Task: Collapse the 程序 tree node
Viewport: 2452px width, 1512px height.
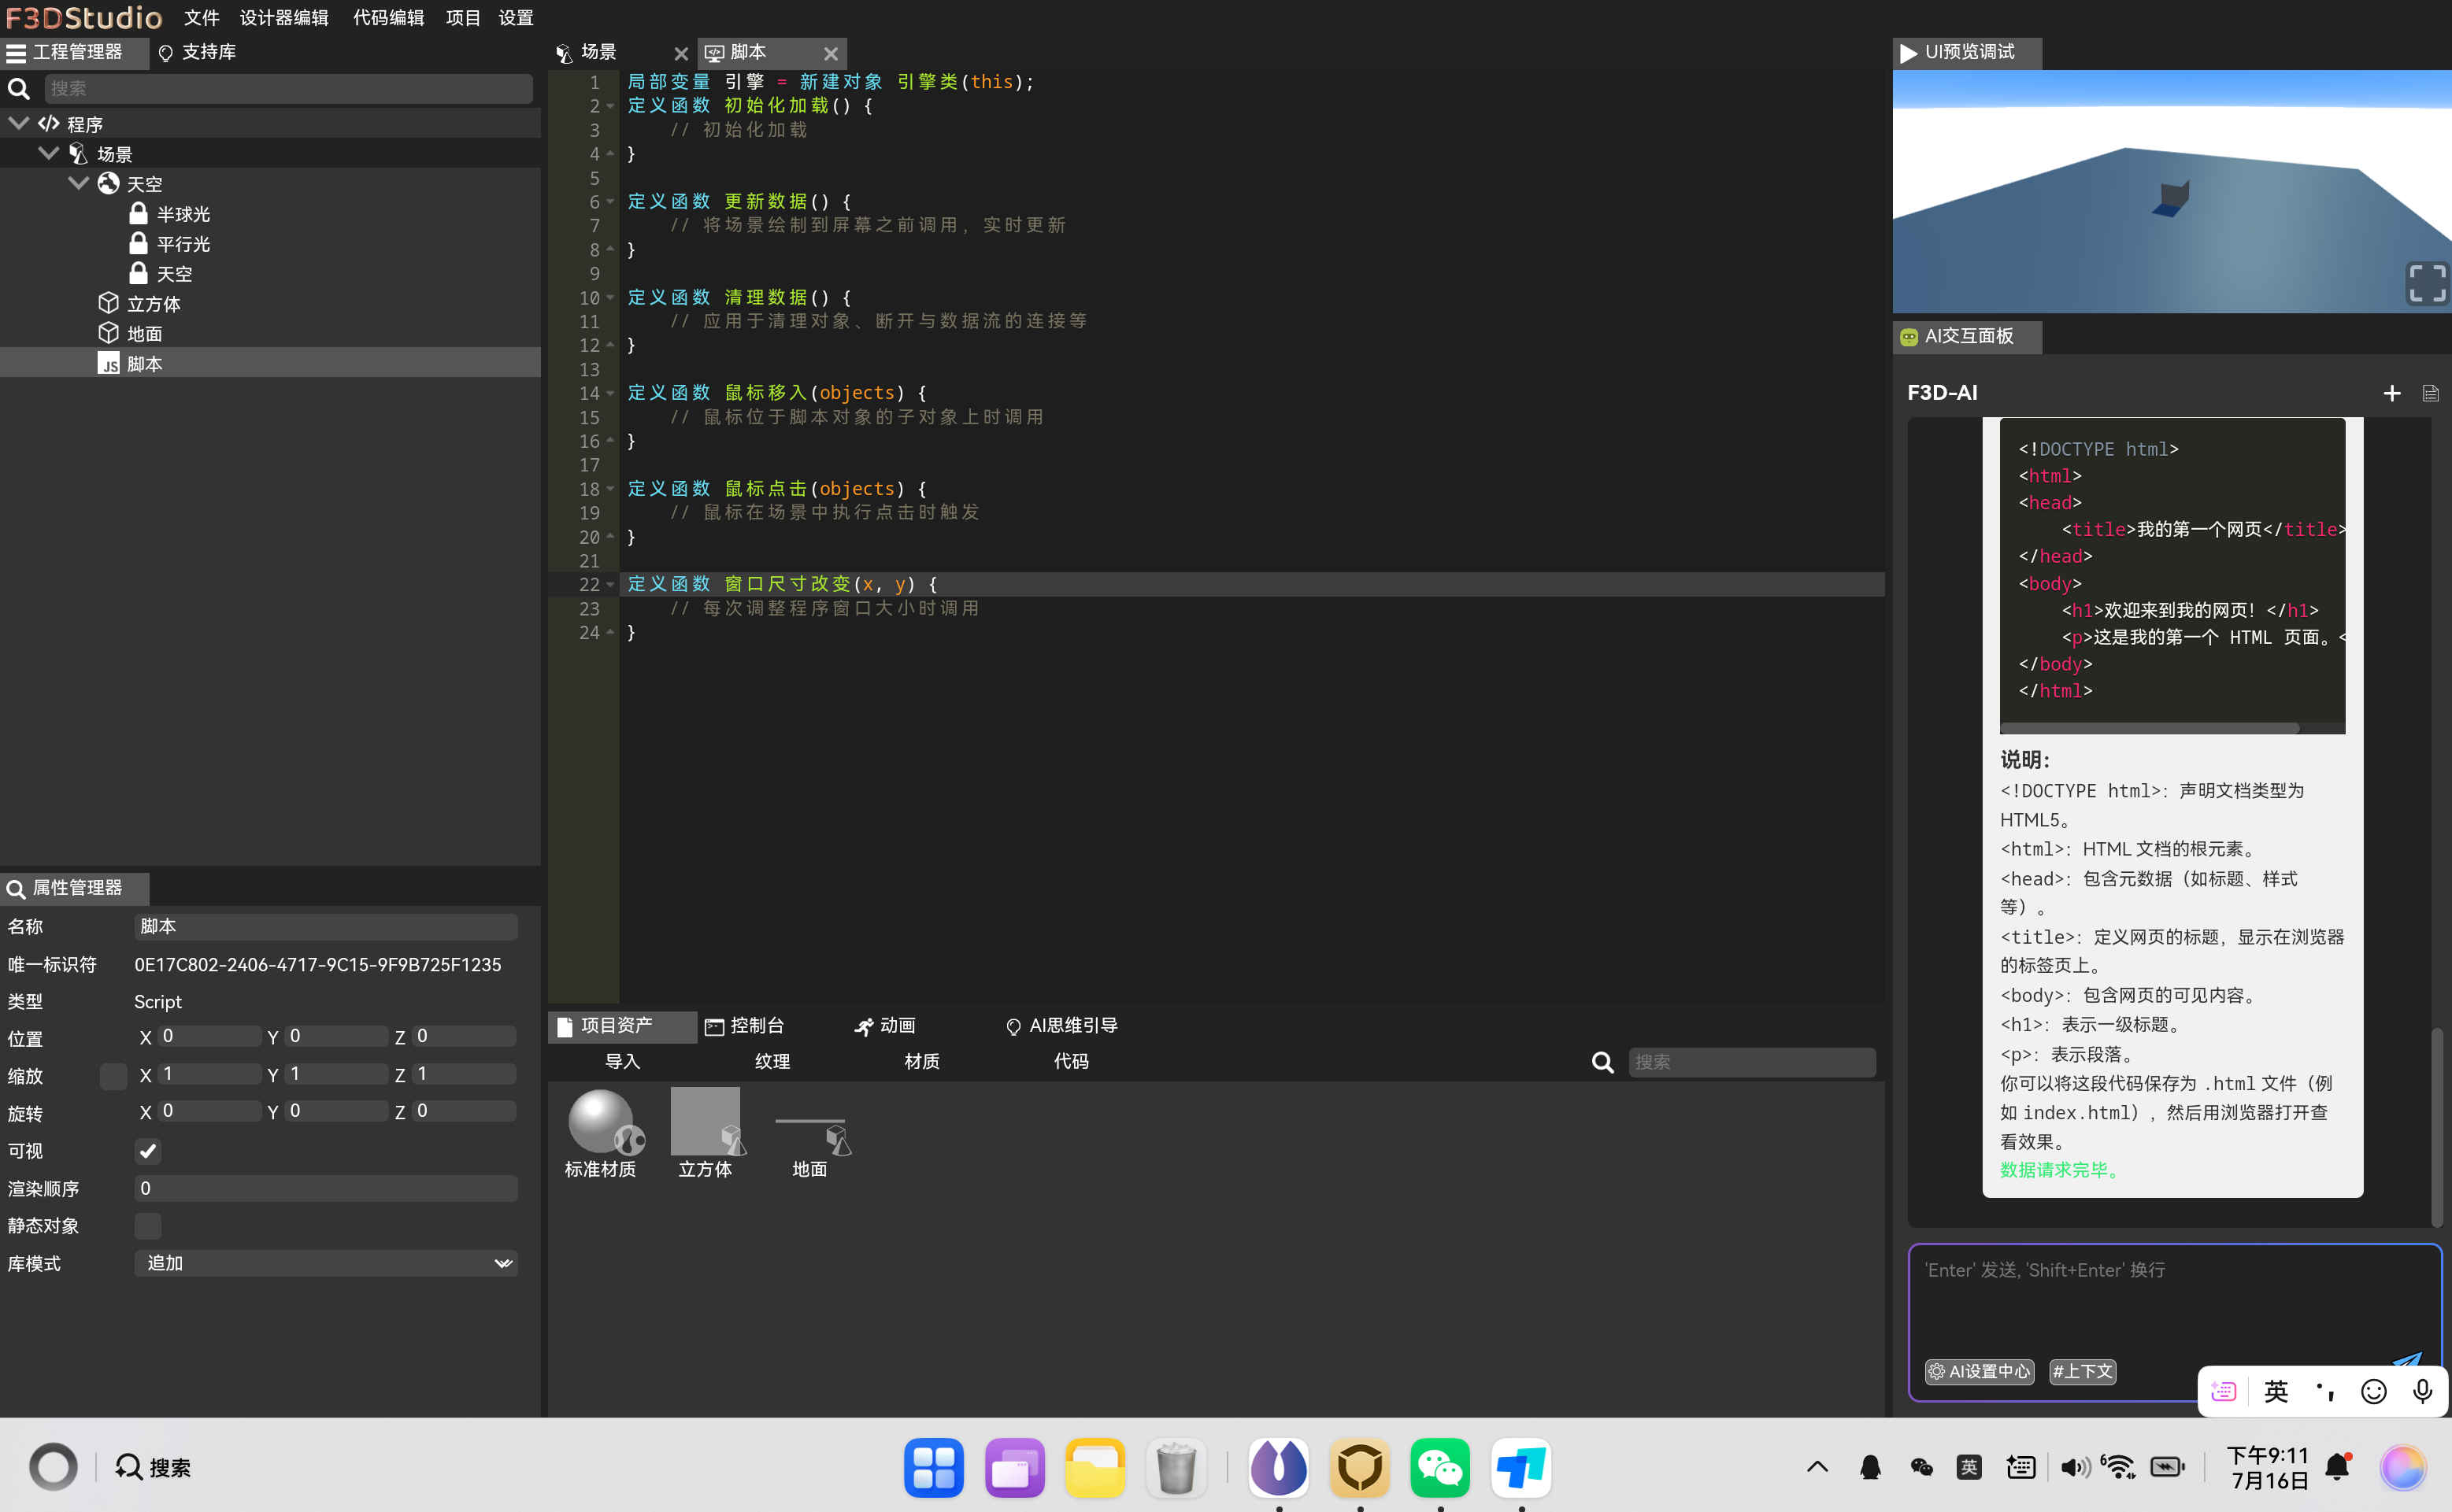Action: (x=18, y=123)
